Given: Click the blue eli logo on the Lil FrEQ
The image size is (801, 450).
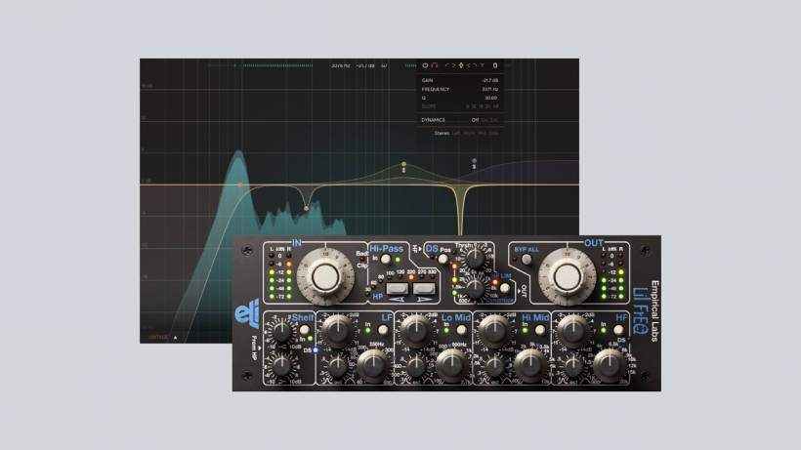Looking at the screenshot, I should [247, 313].
